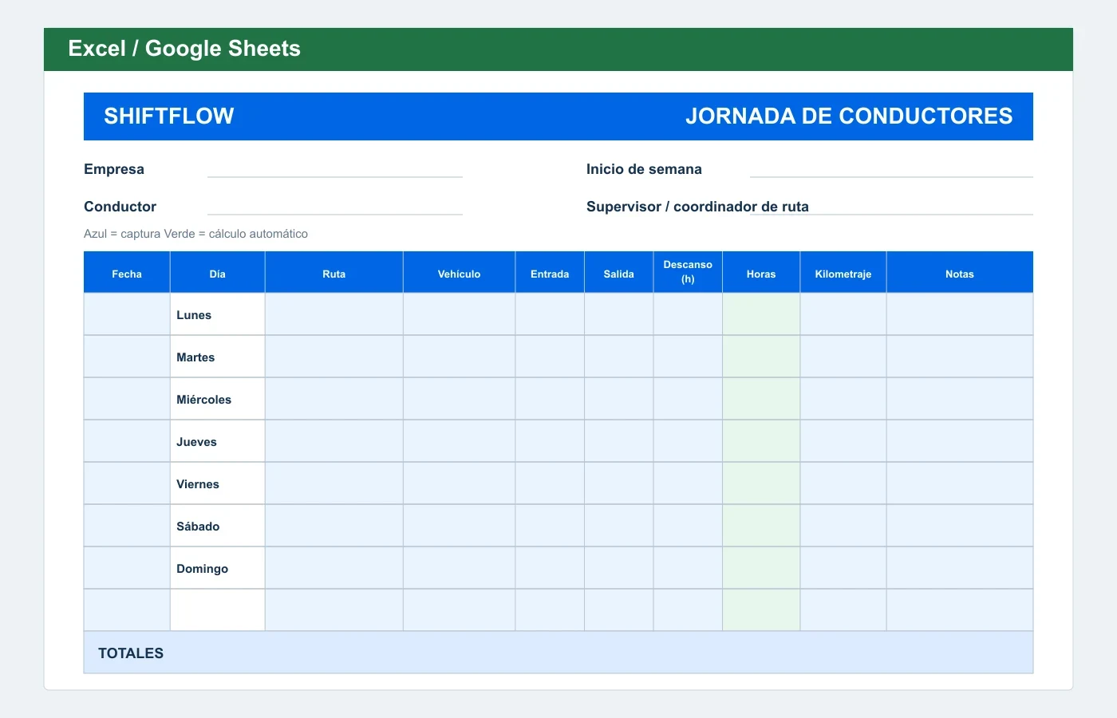
Task: Click the Notas column header
Action: coord(960,273)
